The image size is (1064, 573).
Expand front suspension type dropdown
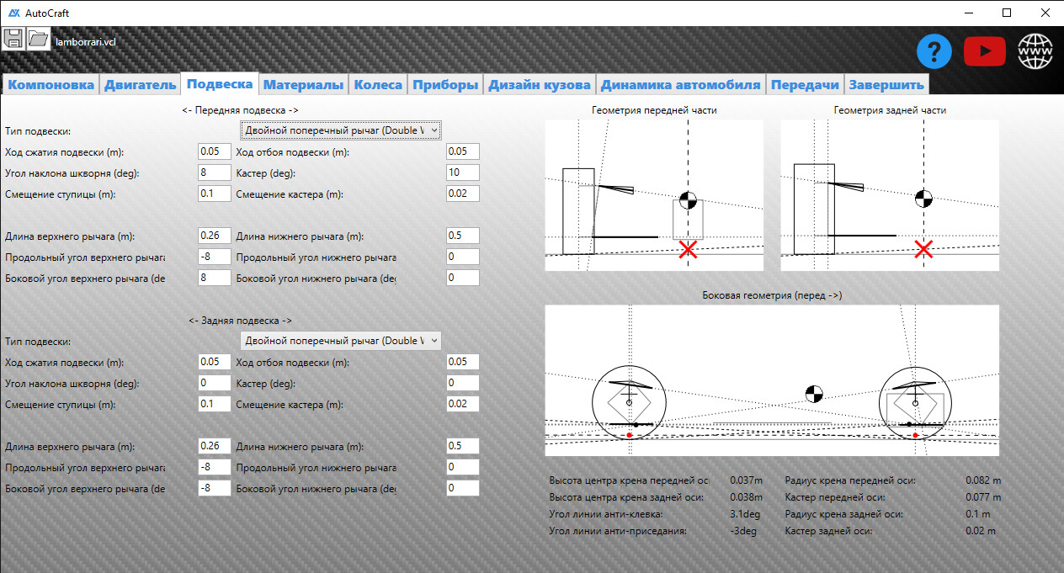click(x=340, y=130)
